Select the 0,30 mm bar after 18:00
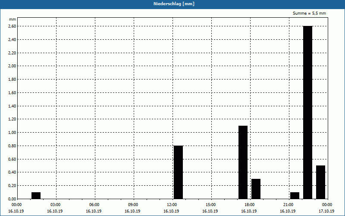The image size is (345, 216). 256,189
